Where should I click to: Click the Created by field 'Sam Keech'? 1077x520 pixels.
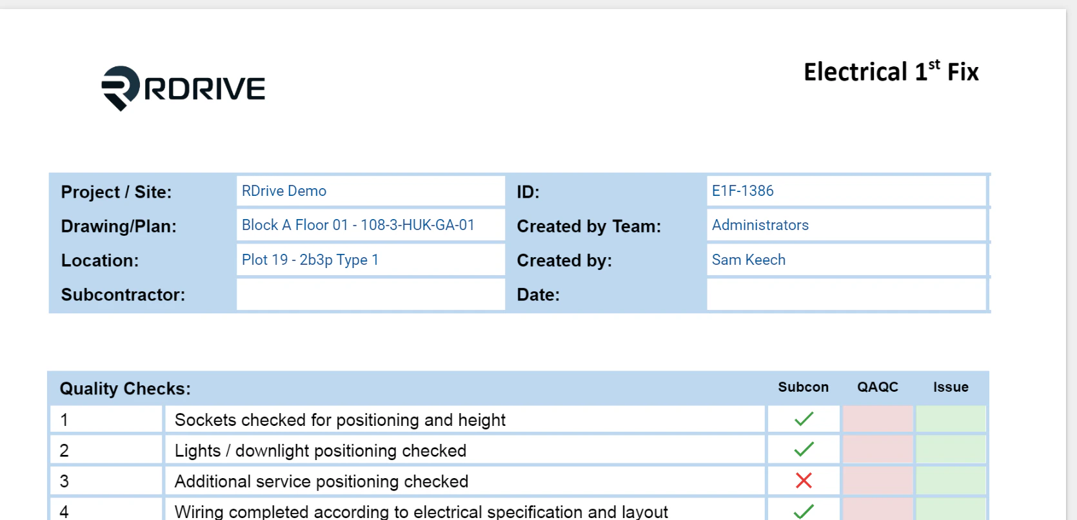(x=847, y=260)
